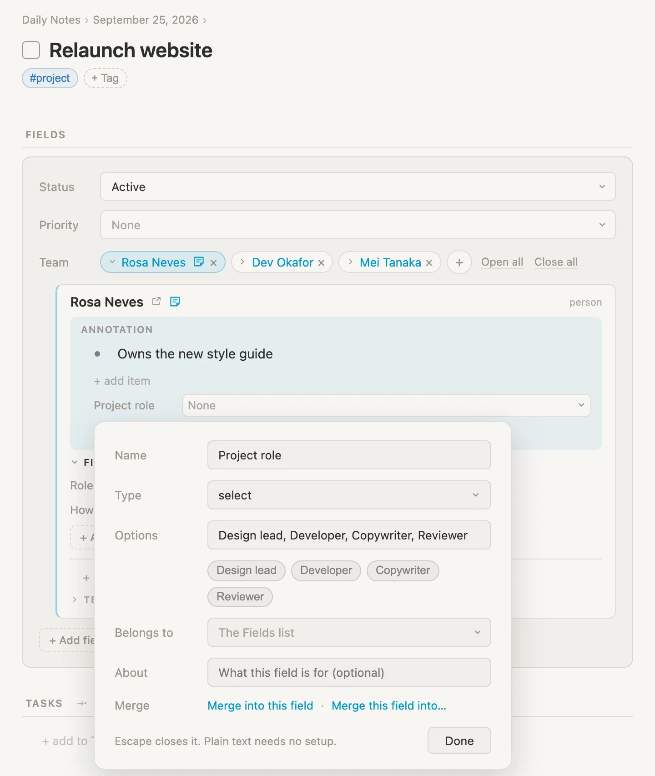Image resolution: width=655 pixels, height=776 pixels.
Task: Remove Rosa Neves from the Team field
Action: [x=213, y=262]
